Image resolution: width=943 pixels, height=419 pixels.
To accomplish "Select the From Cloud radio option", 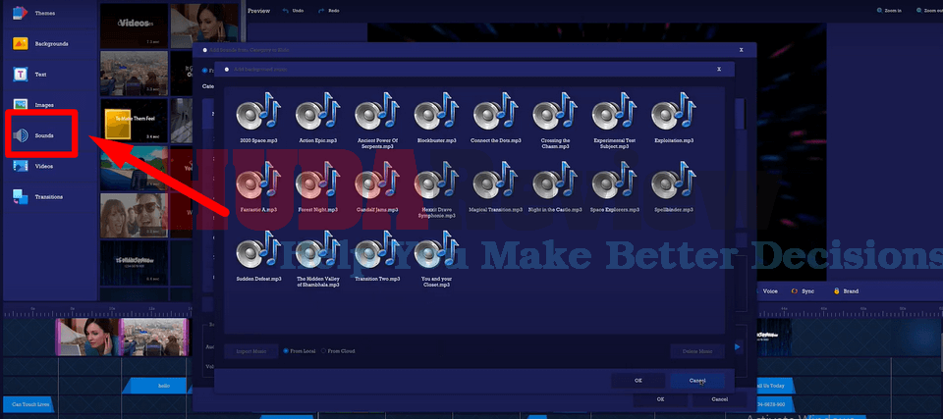I will point(322,350).
